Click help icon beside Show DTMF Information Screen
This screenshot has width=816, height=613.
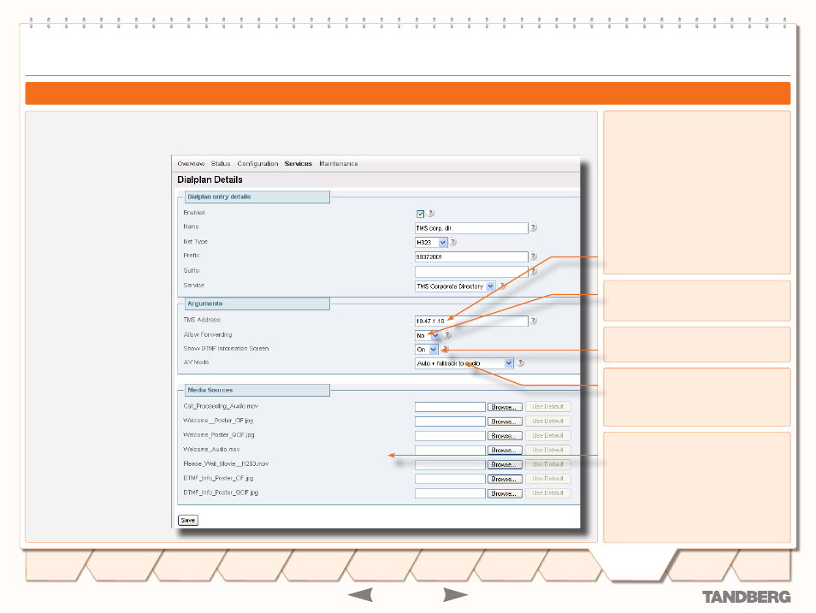(x=445, y=349)
